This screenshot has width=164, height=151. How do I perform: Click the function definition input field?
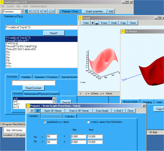(41, 27)
